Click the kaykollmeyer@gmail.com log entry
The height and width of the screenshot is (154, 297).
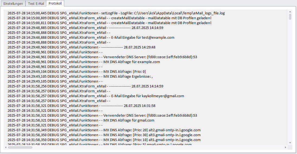click(96, 96)
